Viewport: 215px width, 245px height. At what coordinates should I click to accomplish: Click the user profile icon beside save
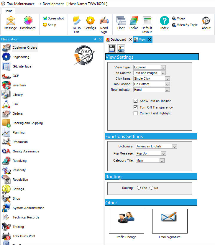tap(121, 48)
